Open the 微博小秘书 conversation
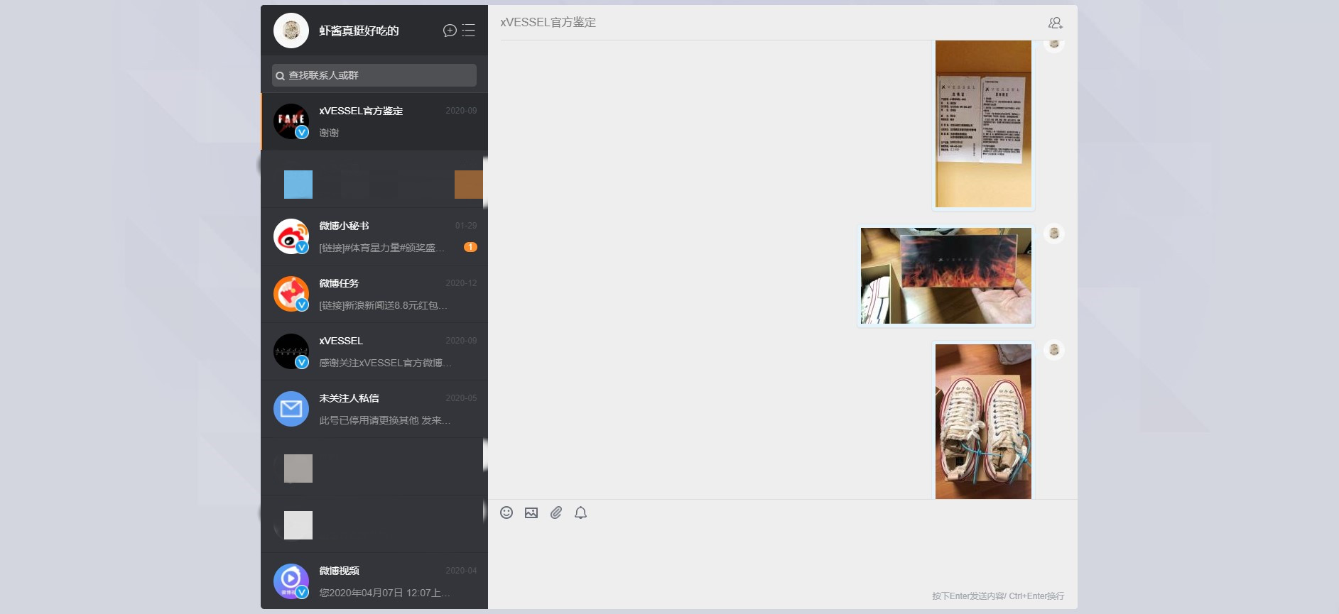 coord(374,236)
